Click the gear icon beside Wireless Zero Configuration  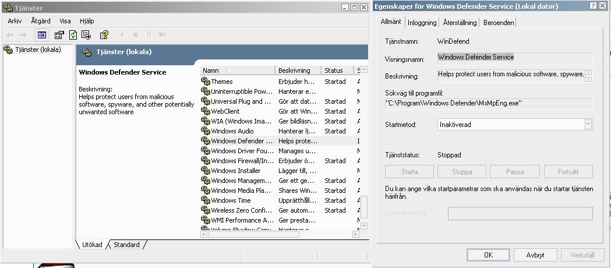[206, 210]
